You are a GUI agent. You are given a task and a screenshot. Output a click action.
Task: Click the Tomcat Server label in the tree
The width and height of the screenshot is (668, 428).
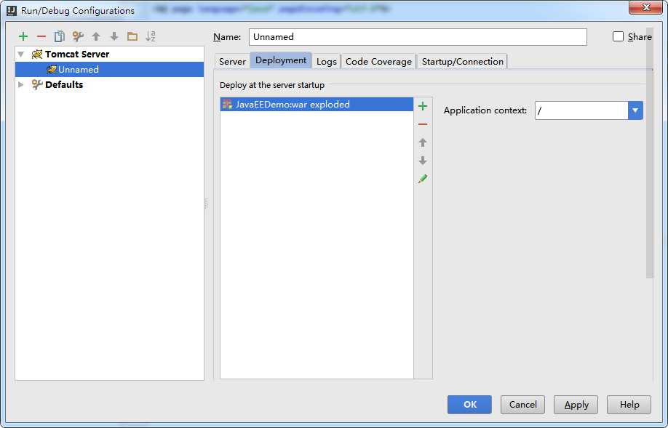pyautogui.click(x=77, y=54)
